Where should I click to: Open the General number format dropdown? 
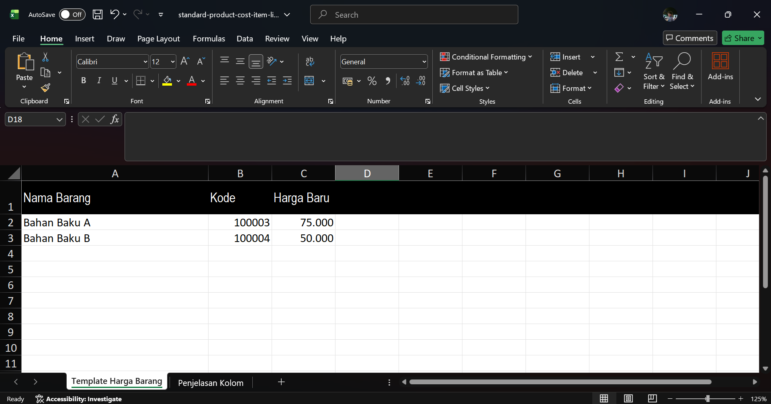424,62
